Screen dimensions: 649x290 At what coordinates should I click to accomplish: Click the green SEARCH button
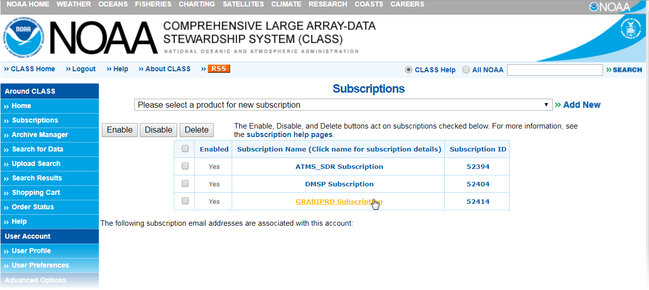pos(624,70)
